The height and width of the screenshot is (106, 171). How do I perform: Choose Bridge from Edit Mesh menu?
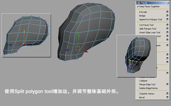click(142, 16)
